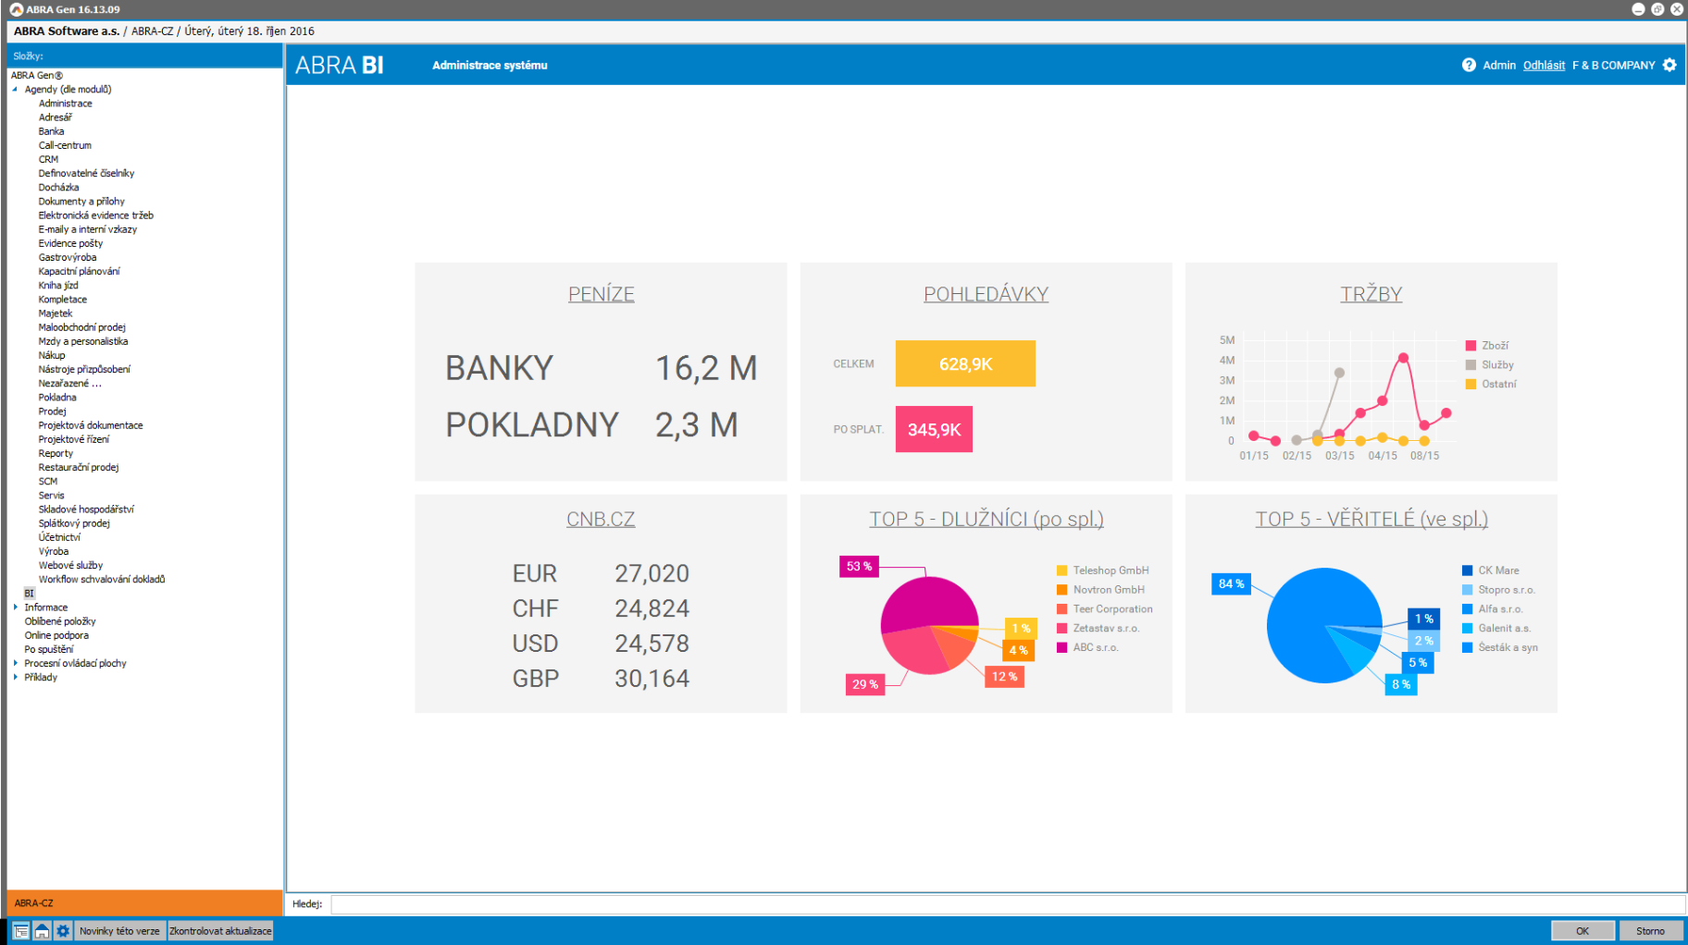
Task: Select Administrace in the tree
Action: pos(65,104)
